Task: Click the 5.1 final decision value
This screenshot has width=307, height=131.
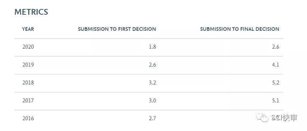Action: [x=276, y=101]
